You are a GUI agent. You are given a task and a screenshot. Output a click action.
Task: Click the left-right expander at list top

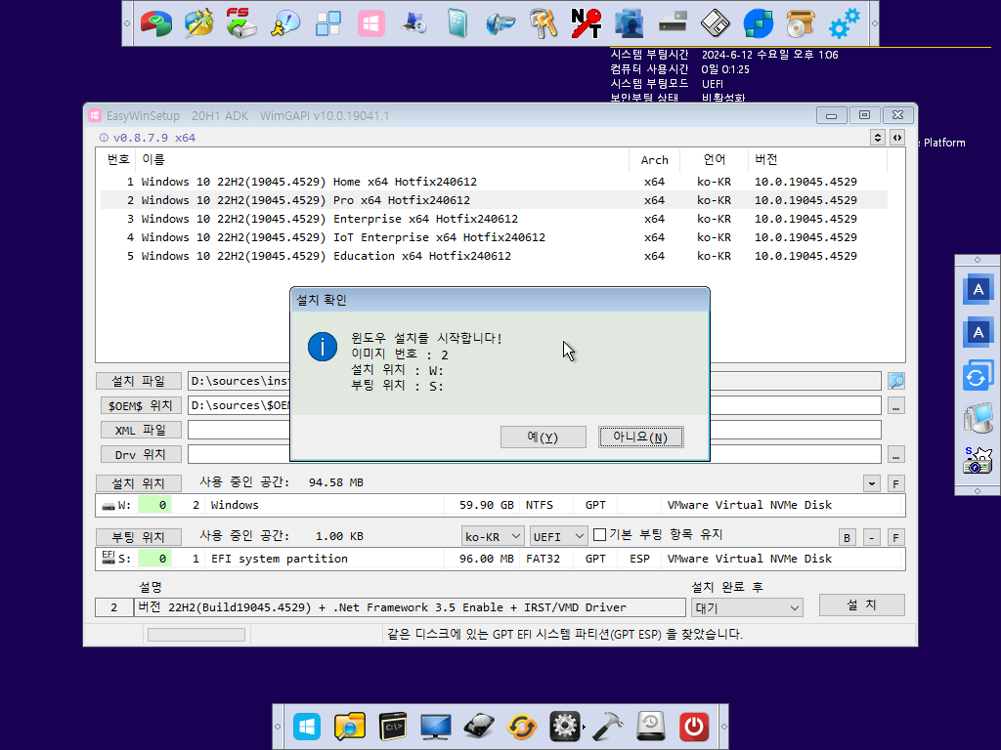tap(897, 138)
